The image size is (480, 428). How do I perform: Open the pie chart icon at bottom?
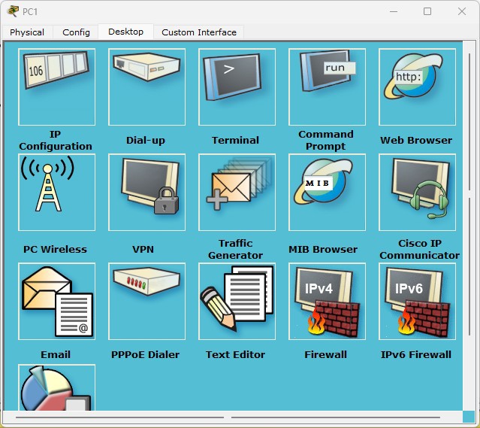[56, 387]
